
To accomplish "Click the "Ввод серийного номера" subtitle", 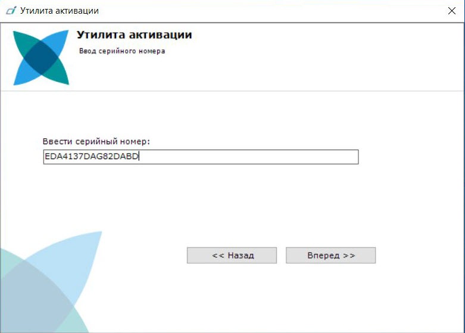I will tap(122, 51).
